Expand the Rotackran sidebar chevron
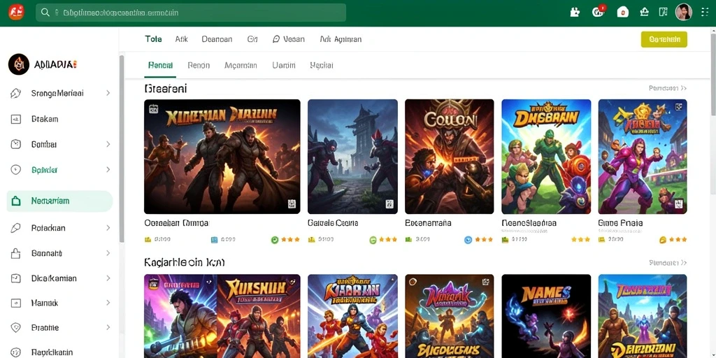716x358 pixels. 108,228
